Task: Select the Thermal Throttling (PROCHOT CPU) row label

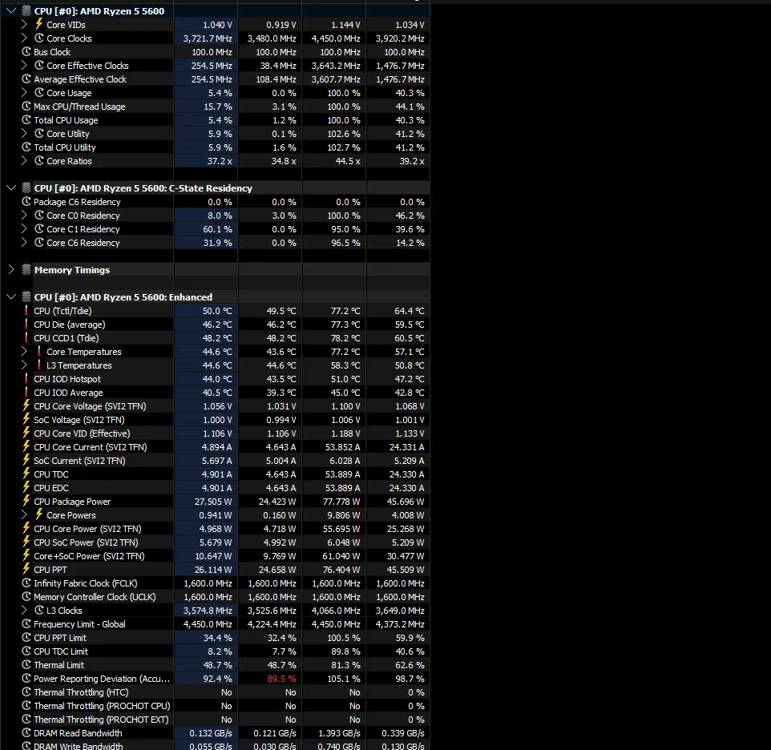Action: (x=102, y=706)
